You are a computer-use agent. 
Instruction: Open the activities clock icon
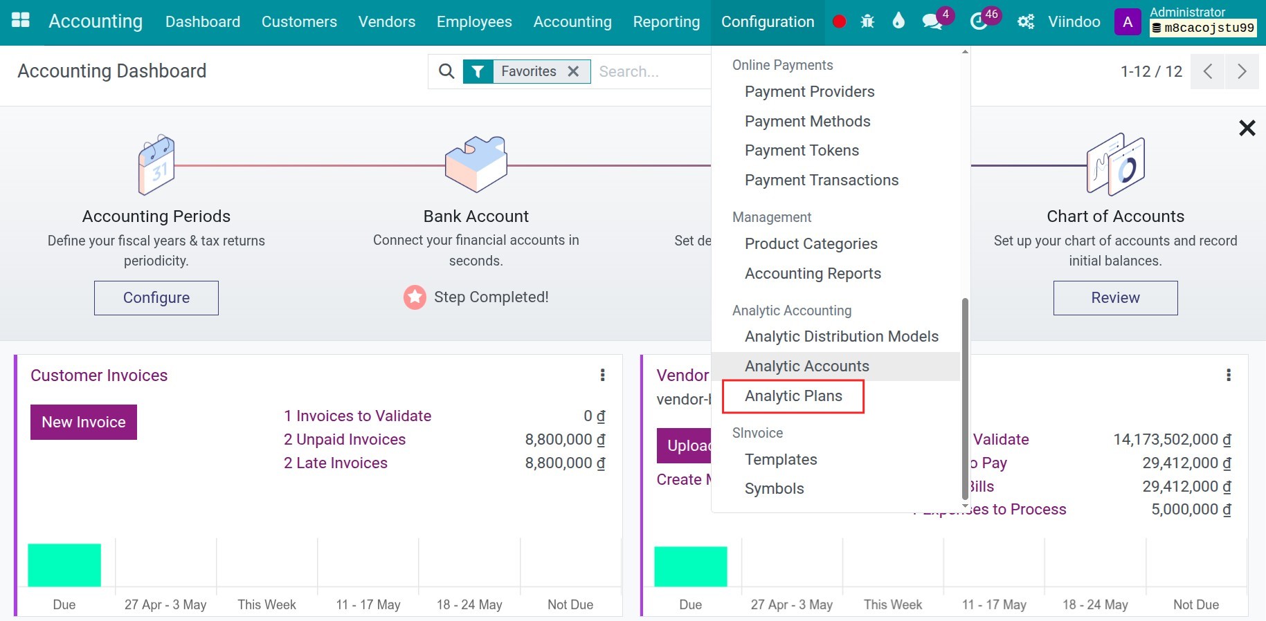click(978, 21)
